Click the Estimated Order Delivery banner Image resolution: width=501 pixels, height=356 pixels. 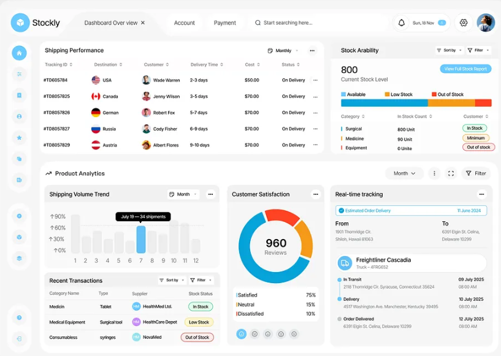click(x=411, y=211)
